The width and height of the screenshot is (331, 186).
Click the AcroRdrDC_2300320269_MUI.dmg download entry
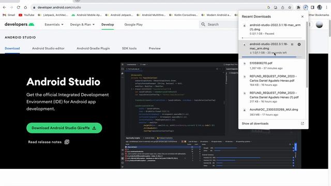[272, 112]
